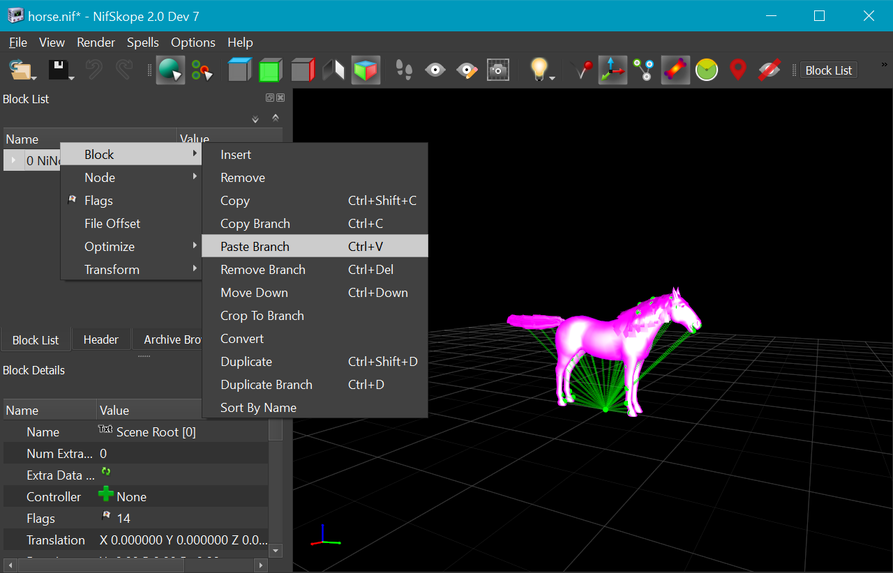
Task: Click the floppy disk Save icon
Action: [60, 70]
